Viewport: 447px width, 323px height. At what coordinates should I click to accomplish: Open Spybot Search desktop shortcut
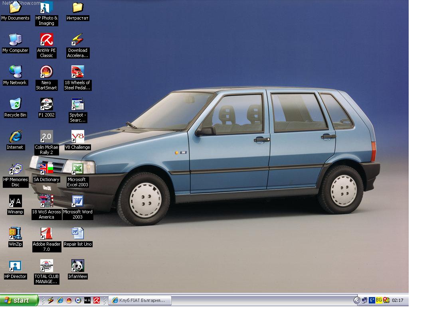coord(77,104)
